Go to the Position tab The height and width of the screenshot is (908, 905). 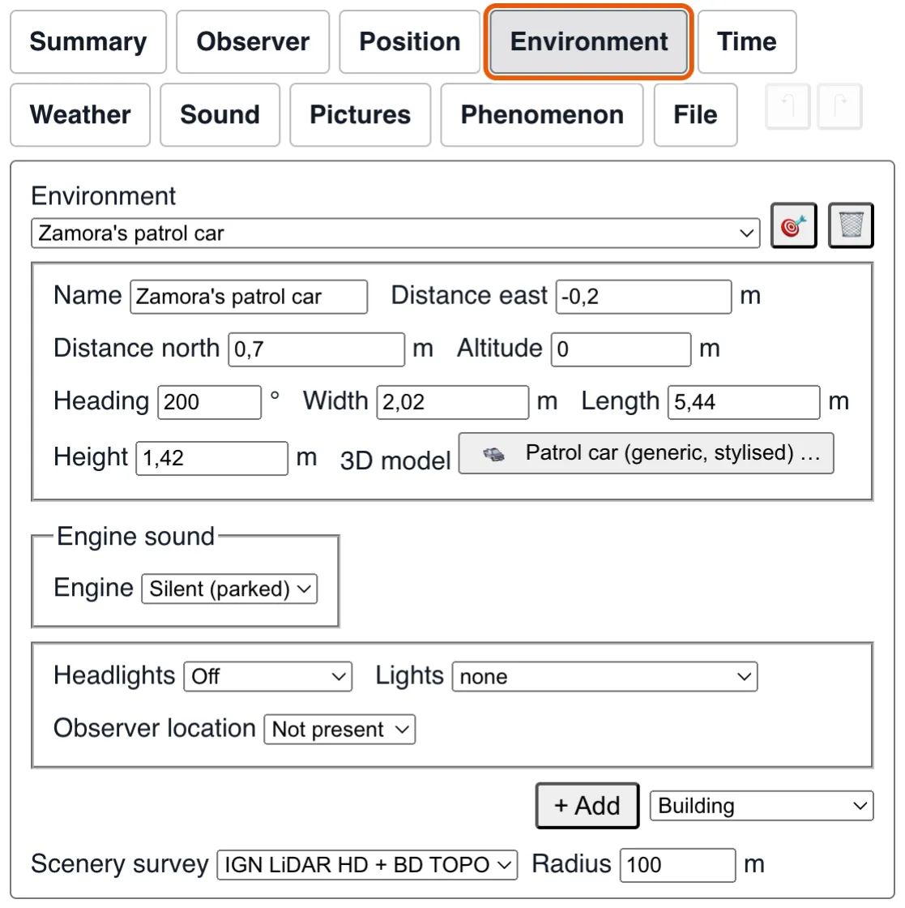coord(410,41)
